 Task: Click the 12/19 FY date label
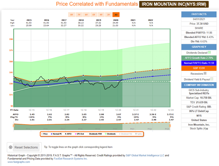[101, 110]
